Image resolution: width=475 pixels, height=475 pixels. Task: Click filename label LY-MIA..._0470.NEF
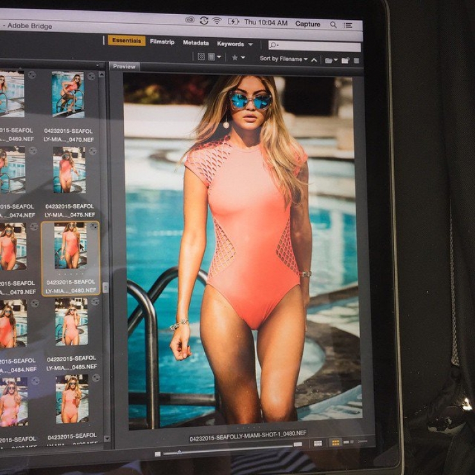69,140
